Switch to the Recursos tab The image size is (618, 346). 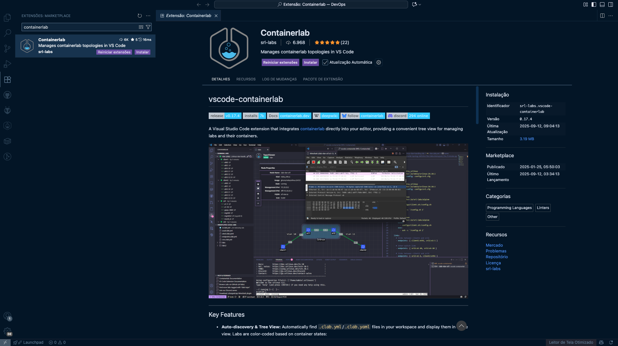coord(246,79)
